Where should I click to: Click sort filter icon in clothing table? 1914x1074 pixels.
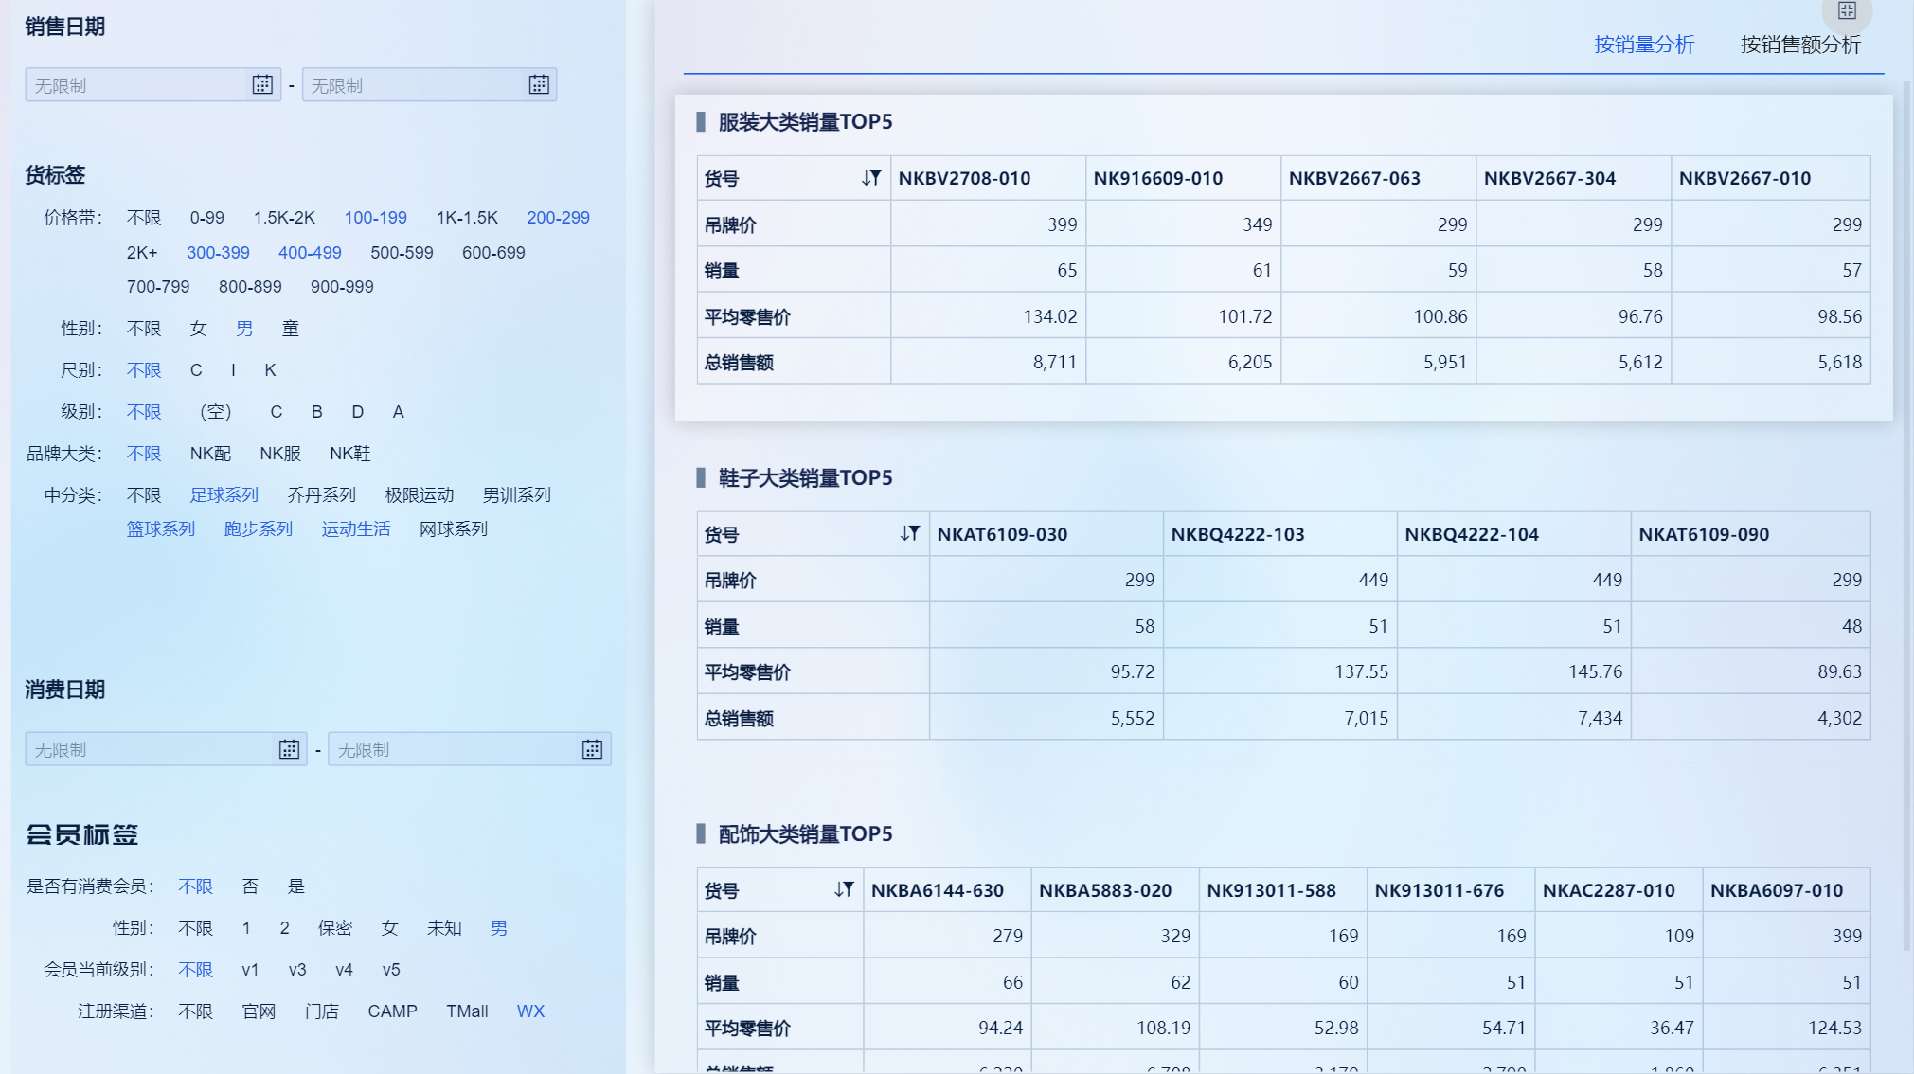tap(871, 178)
